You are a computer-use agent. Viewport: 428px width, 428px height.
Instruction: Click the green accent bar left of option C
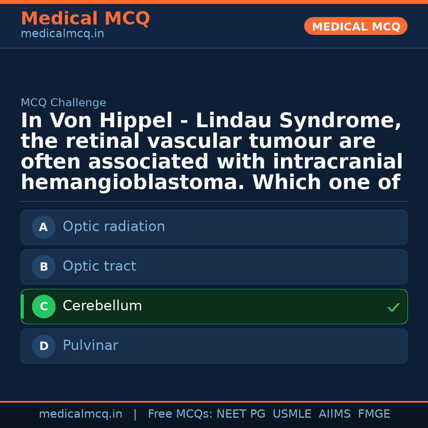pos(22,306)
